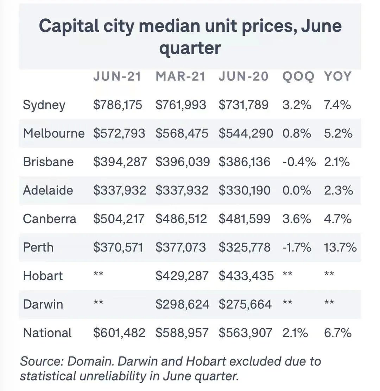Select the Canberra row label
This screenshot has height=391, width=380.
point(50,219)
